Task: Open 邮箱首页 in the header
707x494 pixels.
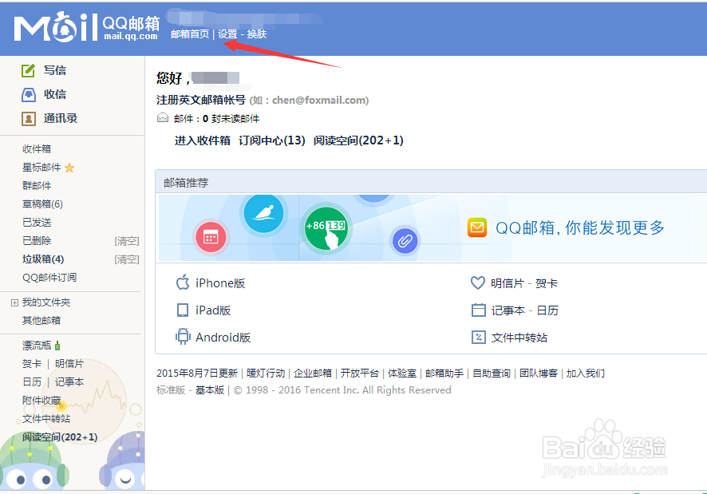Action: coord(190,34)
